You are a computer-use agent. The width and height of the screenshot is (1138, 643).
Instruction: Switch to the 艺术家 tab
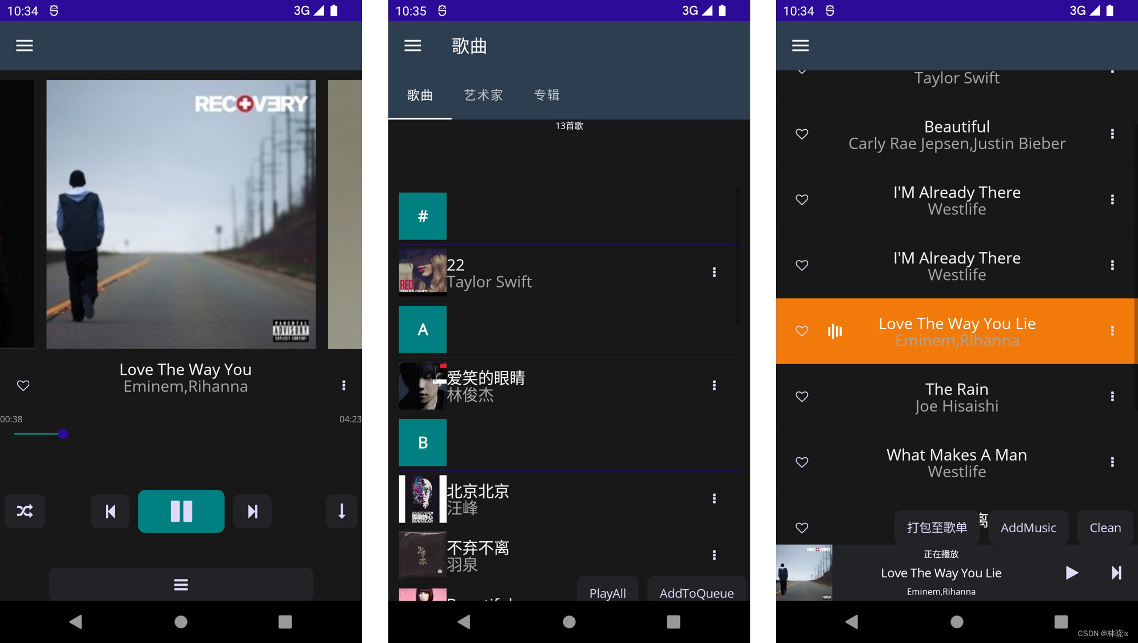coord(483,95)
